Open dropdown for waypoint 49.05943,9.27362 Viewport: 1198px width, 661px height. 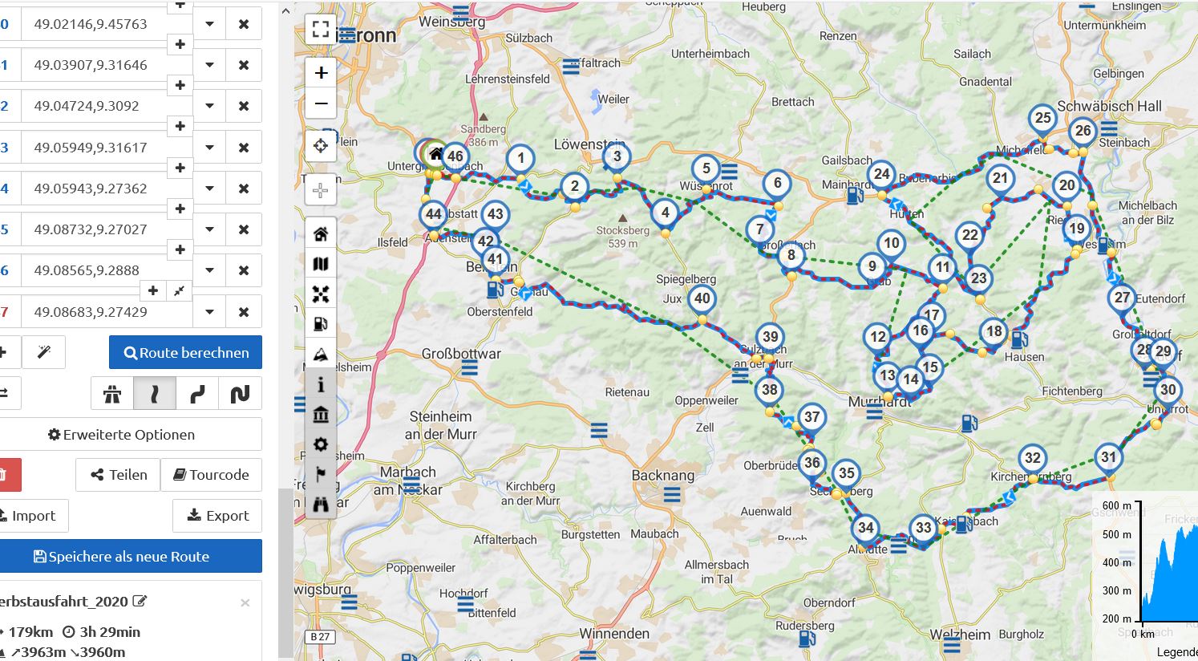(x=209, y=189)
